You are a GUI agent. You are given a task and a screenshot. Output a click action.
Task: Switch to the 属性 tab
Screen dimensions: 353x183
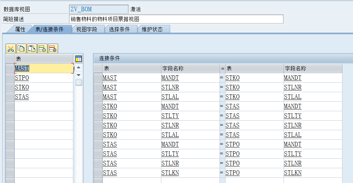pyautogui.click(x=20, y=29)
